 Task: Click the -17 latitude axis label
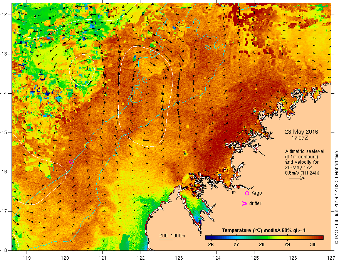pos(4,211)
